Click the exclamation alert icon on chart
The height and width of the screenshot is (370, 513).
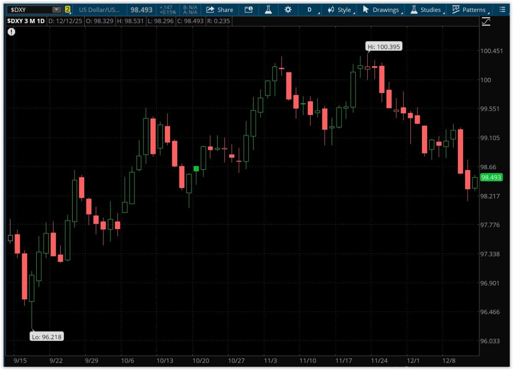pyautogui.click(x=11, y=32)
